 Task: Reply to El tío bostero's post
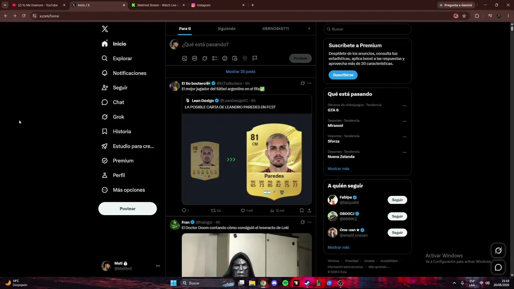point(185,210)
